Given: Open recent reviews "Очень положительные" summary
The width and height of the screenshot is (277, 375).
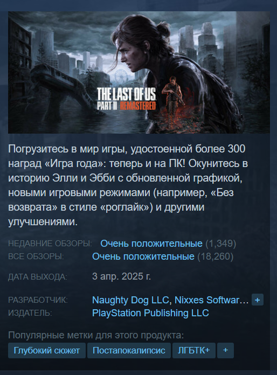Looking at the screenshot, I should pyautogui.click(x=151, y=244).
